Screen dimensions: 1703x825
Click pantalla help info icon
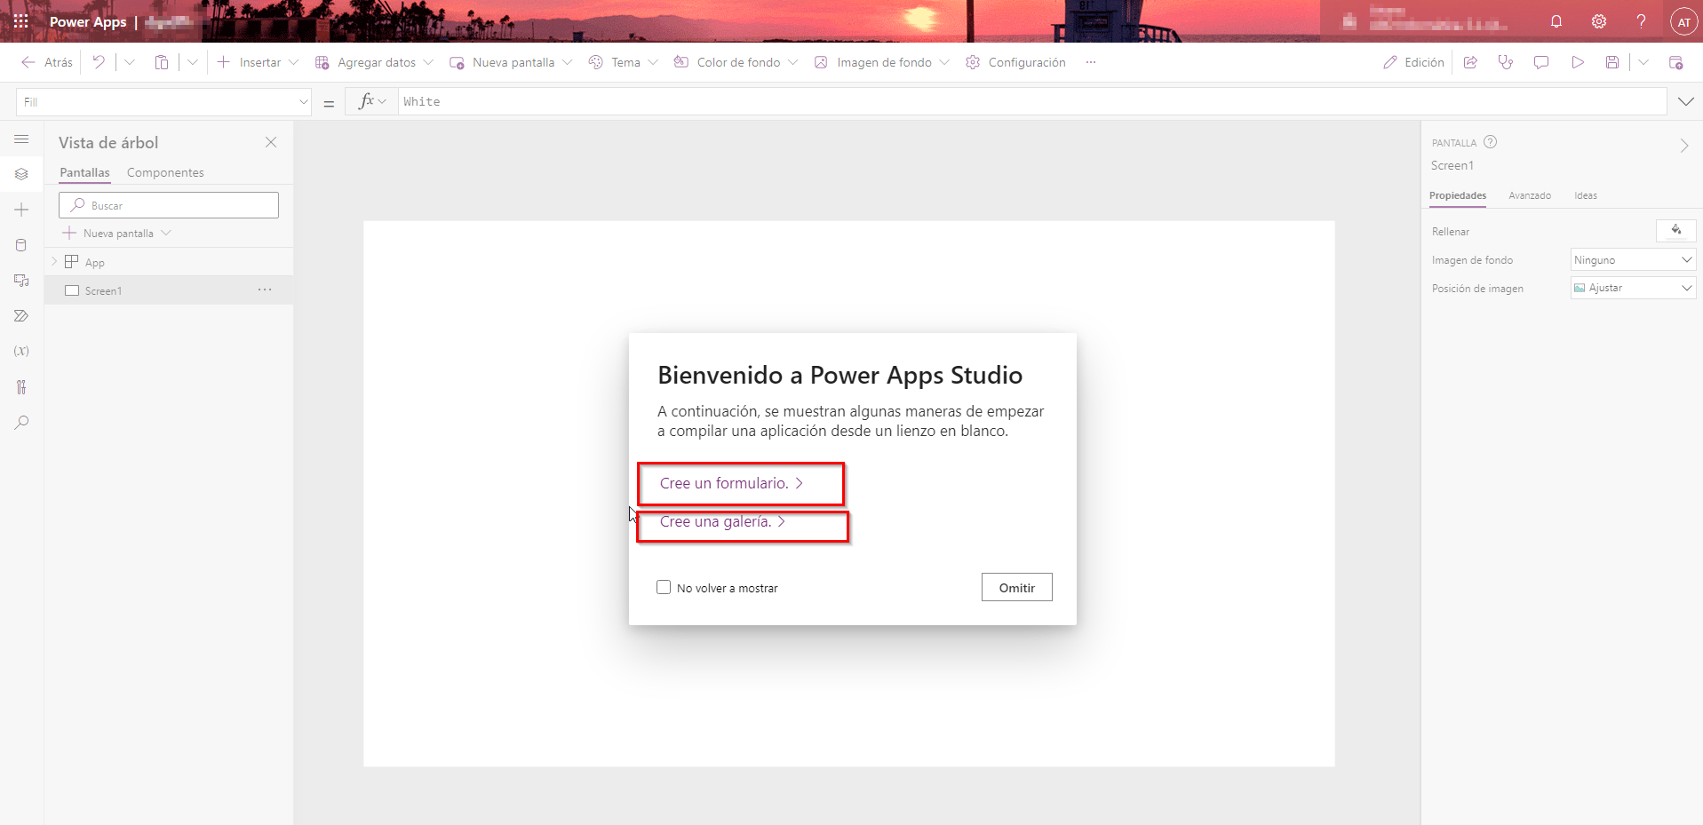point(1491,142)
